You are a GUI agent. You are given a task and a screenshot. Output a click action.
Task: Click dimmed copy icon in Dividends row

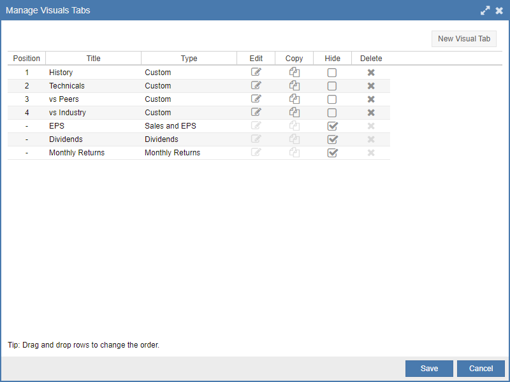[x=295, y=139]
